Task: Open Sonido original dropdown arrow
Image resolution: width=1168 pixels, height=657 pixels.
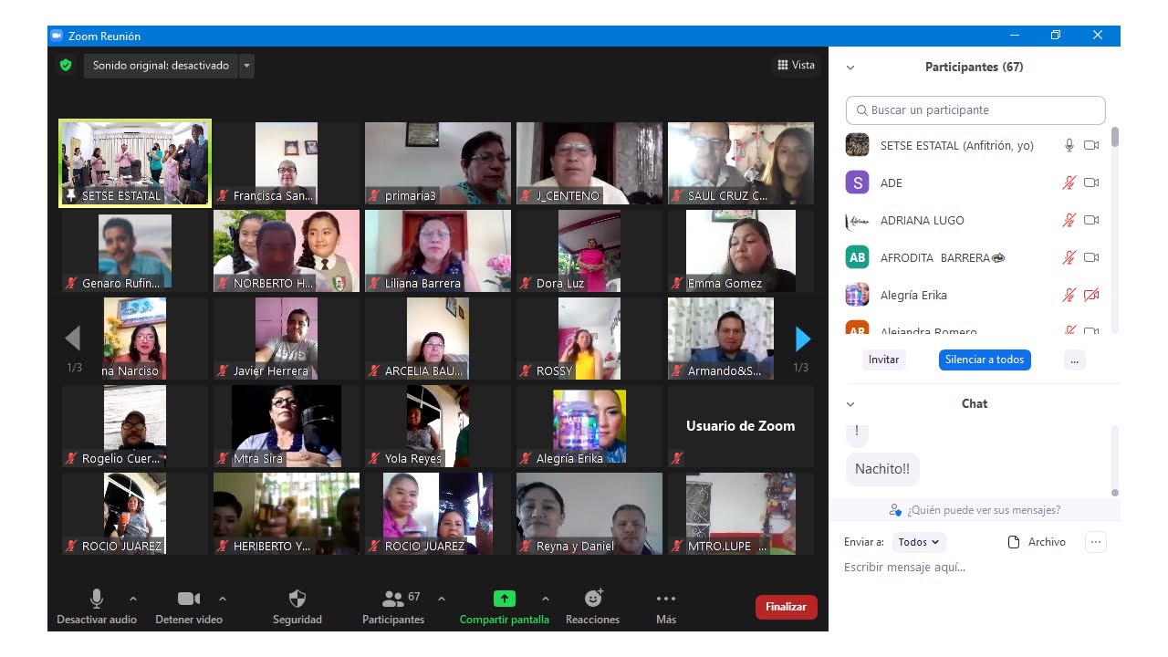Action: point(246,66)
